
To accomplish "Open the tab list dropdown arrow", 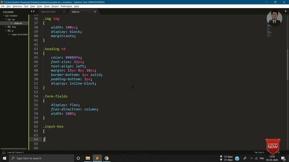I will click(286, 11).
